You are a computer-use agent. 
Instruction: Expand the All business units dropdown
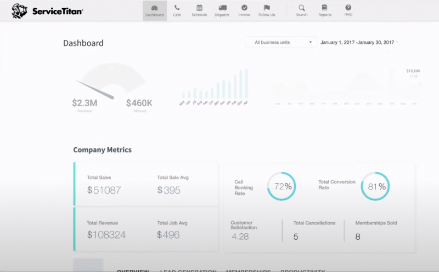281,42
